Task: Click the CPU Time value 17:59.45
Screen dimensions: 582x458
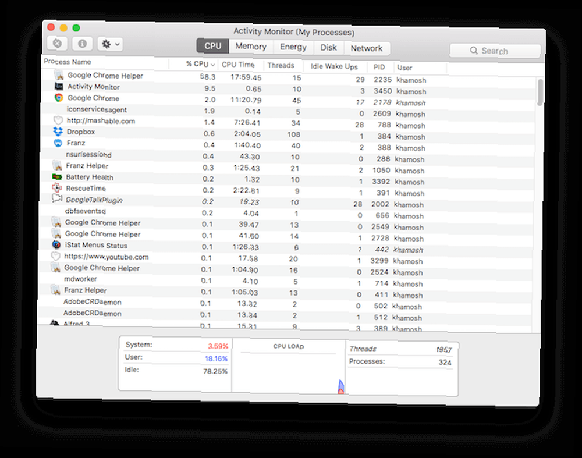Action: (246, 77)
